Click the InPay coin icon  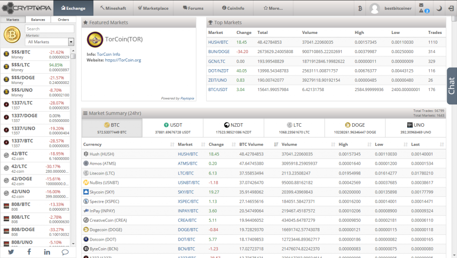click(86, 211)
